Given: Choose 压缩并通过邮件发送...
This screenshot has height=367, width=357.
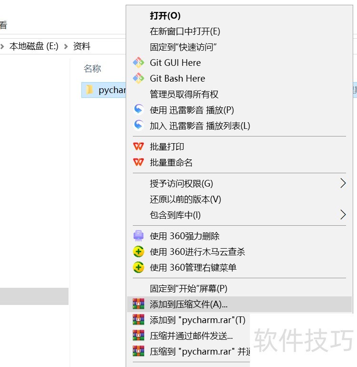Looking at the screenshot, I should coord(188,336).
